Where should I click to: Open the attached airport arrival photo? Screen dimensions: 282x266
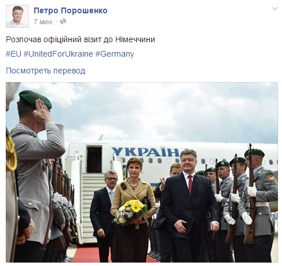(x=142, y=172)
